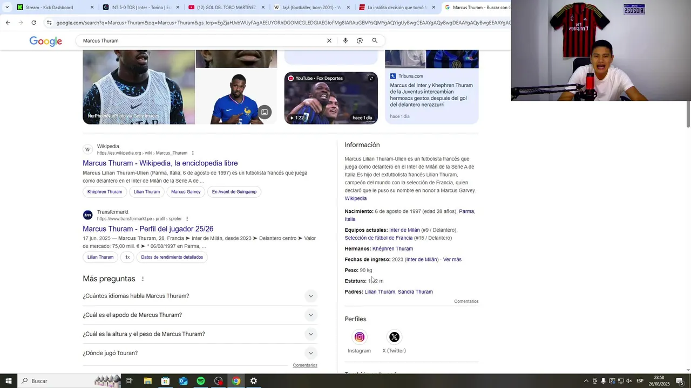Open Spotify from the taskbar
This screenshot has height=388, width=691.
pyautogui.click(x=201, y=381)
